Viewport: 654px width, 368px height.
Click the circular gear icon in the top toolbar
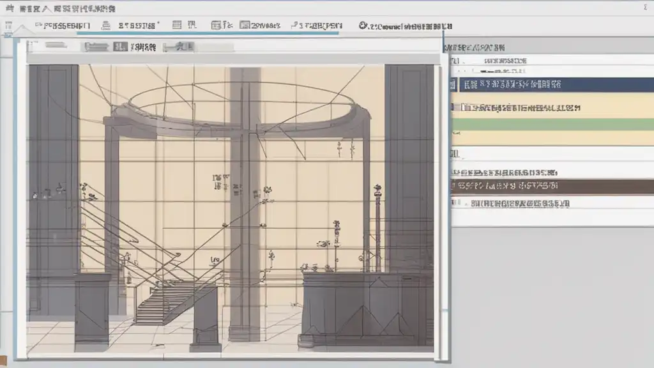(363, 26)
